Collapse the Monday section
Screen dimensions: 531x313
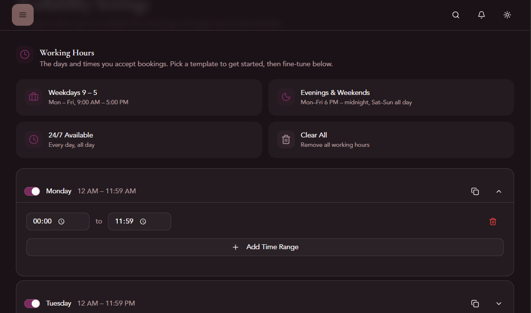point(499,191)
